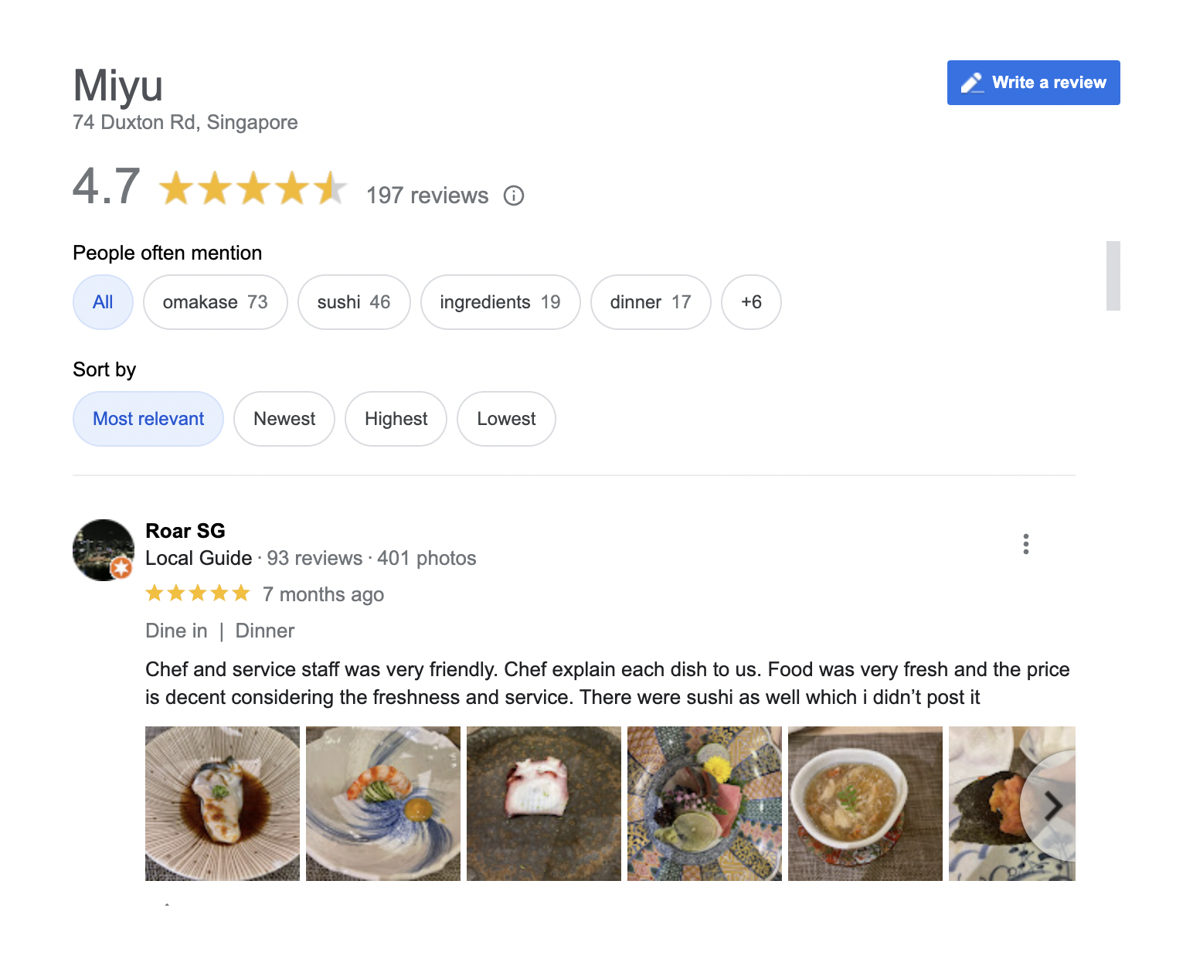Image resolution: width=1193 pixels, height=959 pixels.
Task: Expand the +6 more topics chip
Action: click(x=751, y=302)
